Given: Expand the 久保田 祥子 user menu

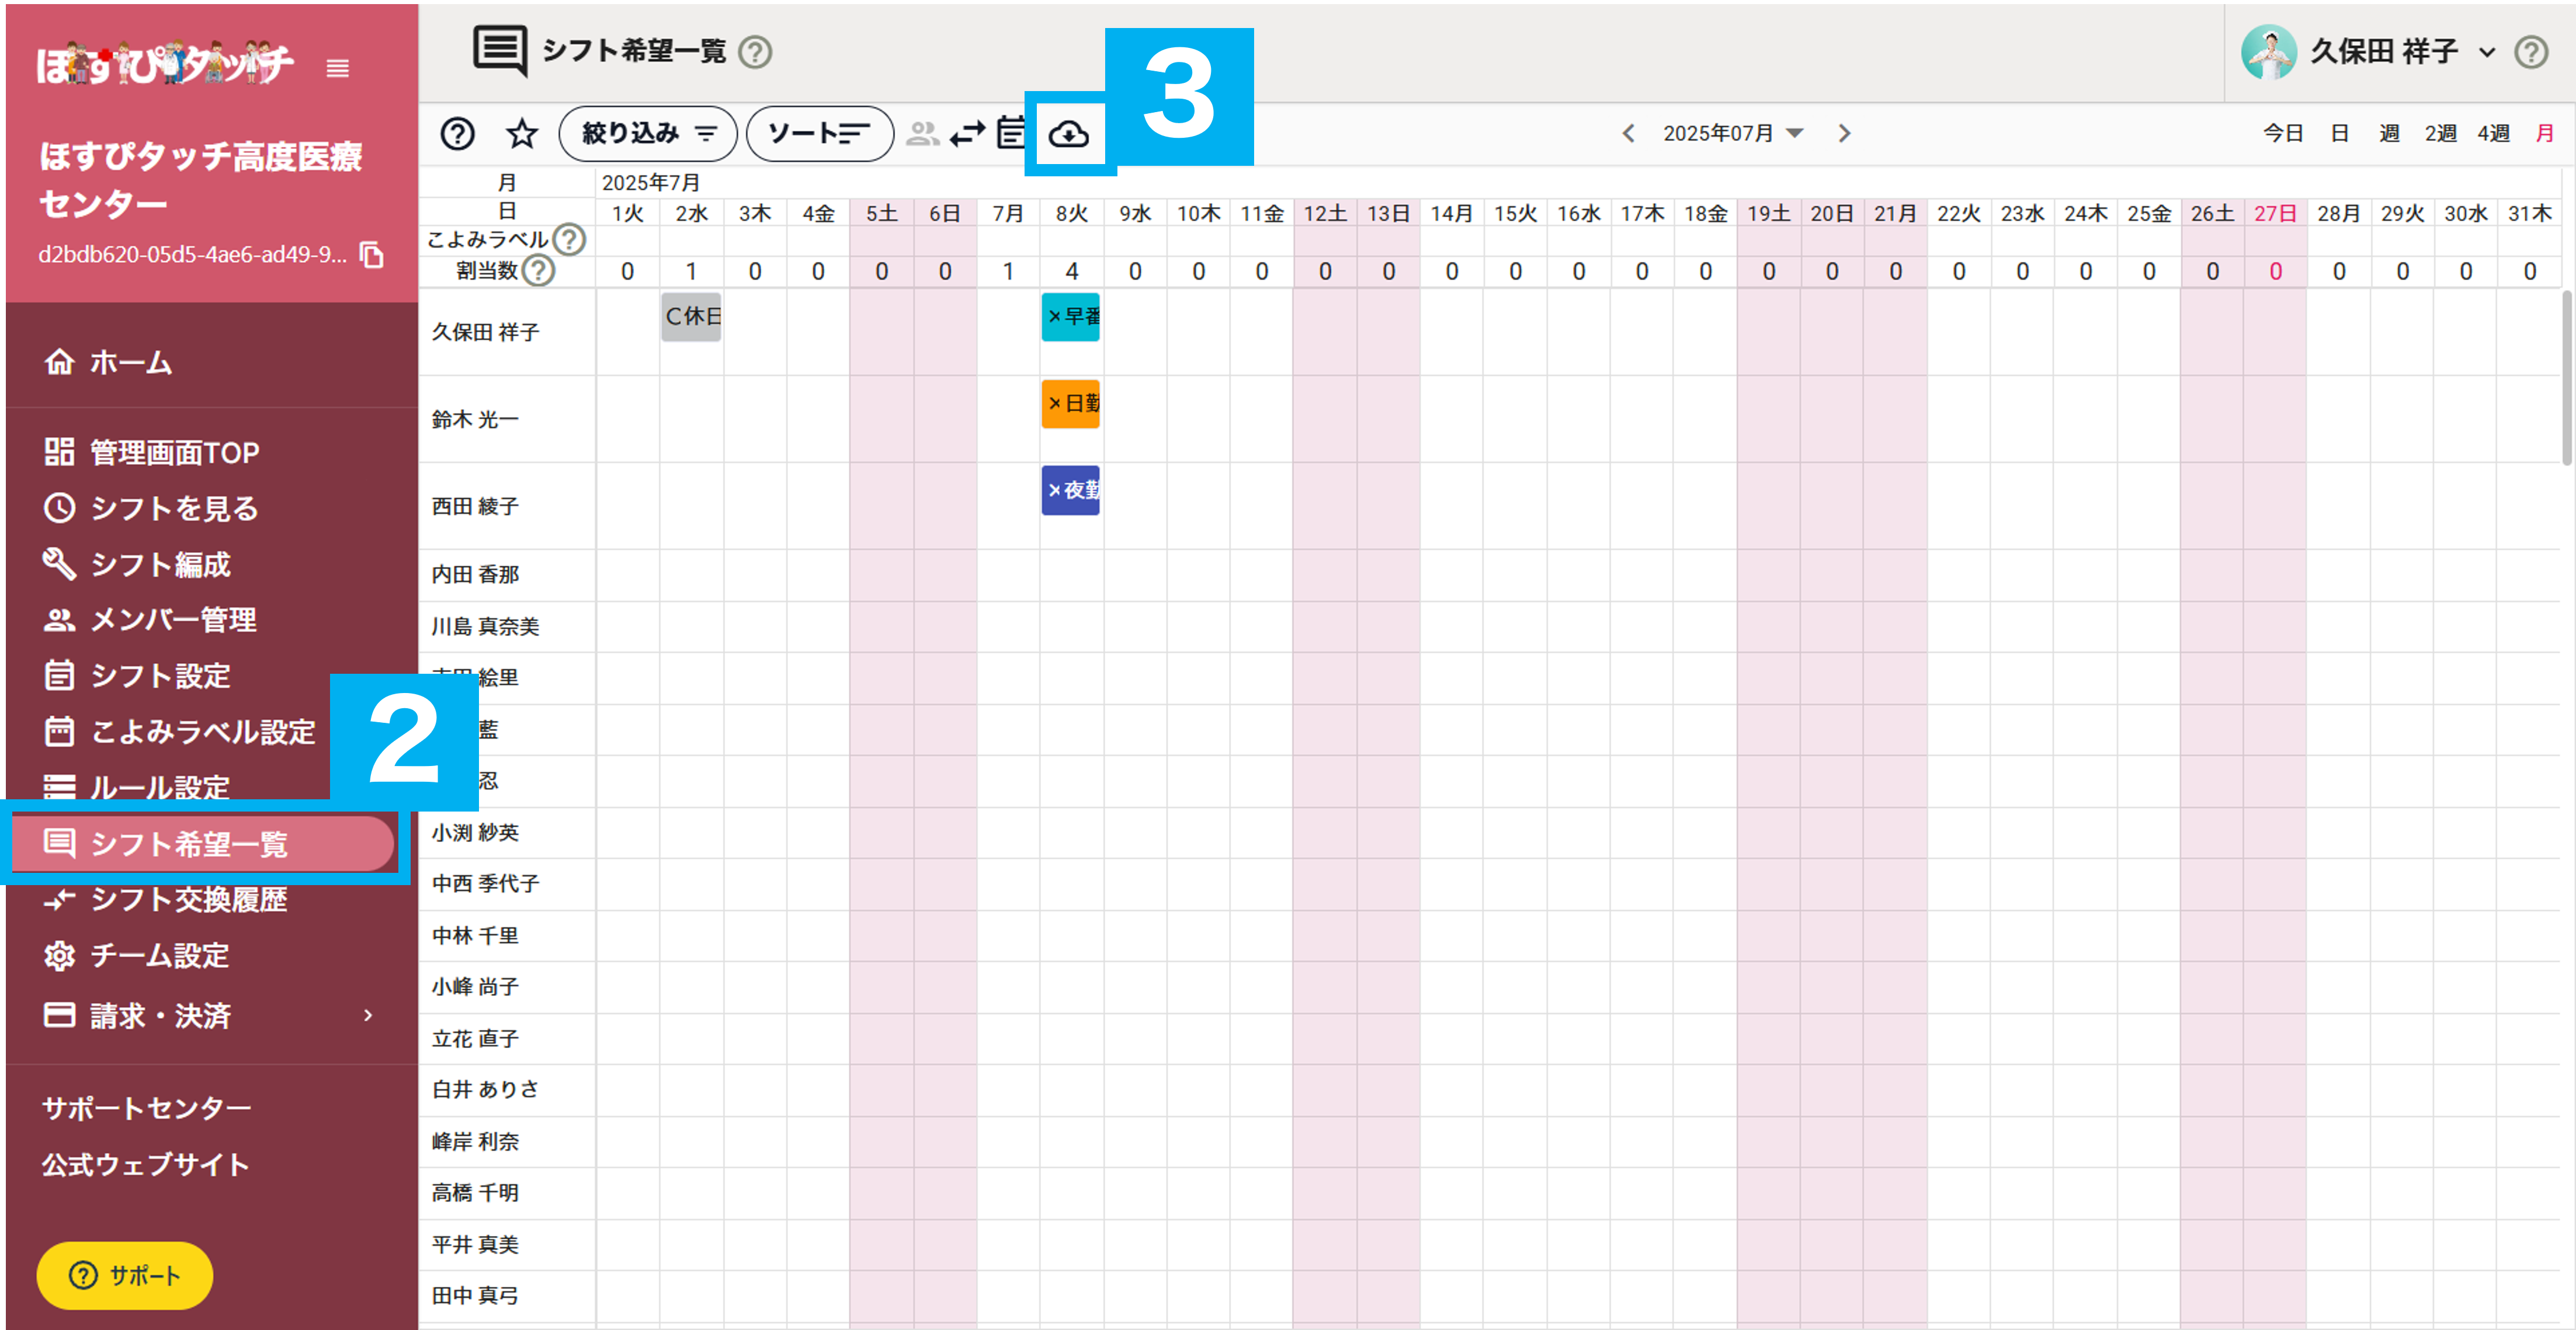Looking at the screenshot, I should (x=2486, y=52).
